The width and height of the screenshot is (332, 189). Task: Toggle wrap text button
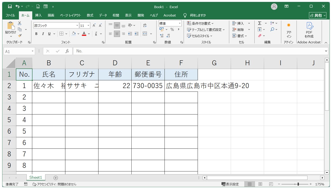(145, 26)
